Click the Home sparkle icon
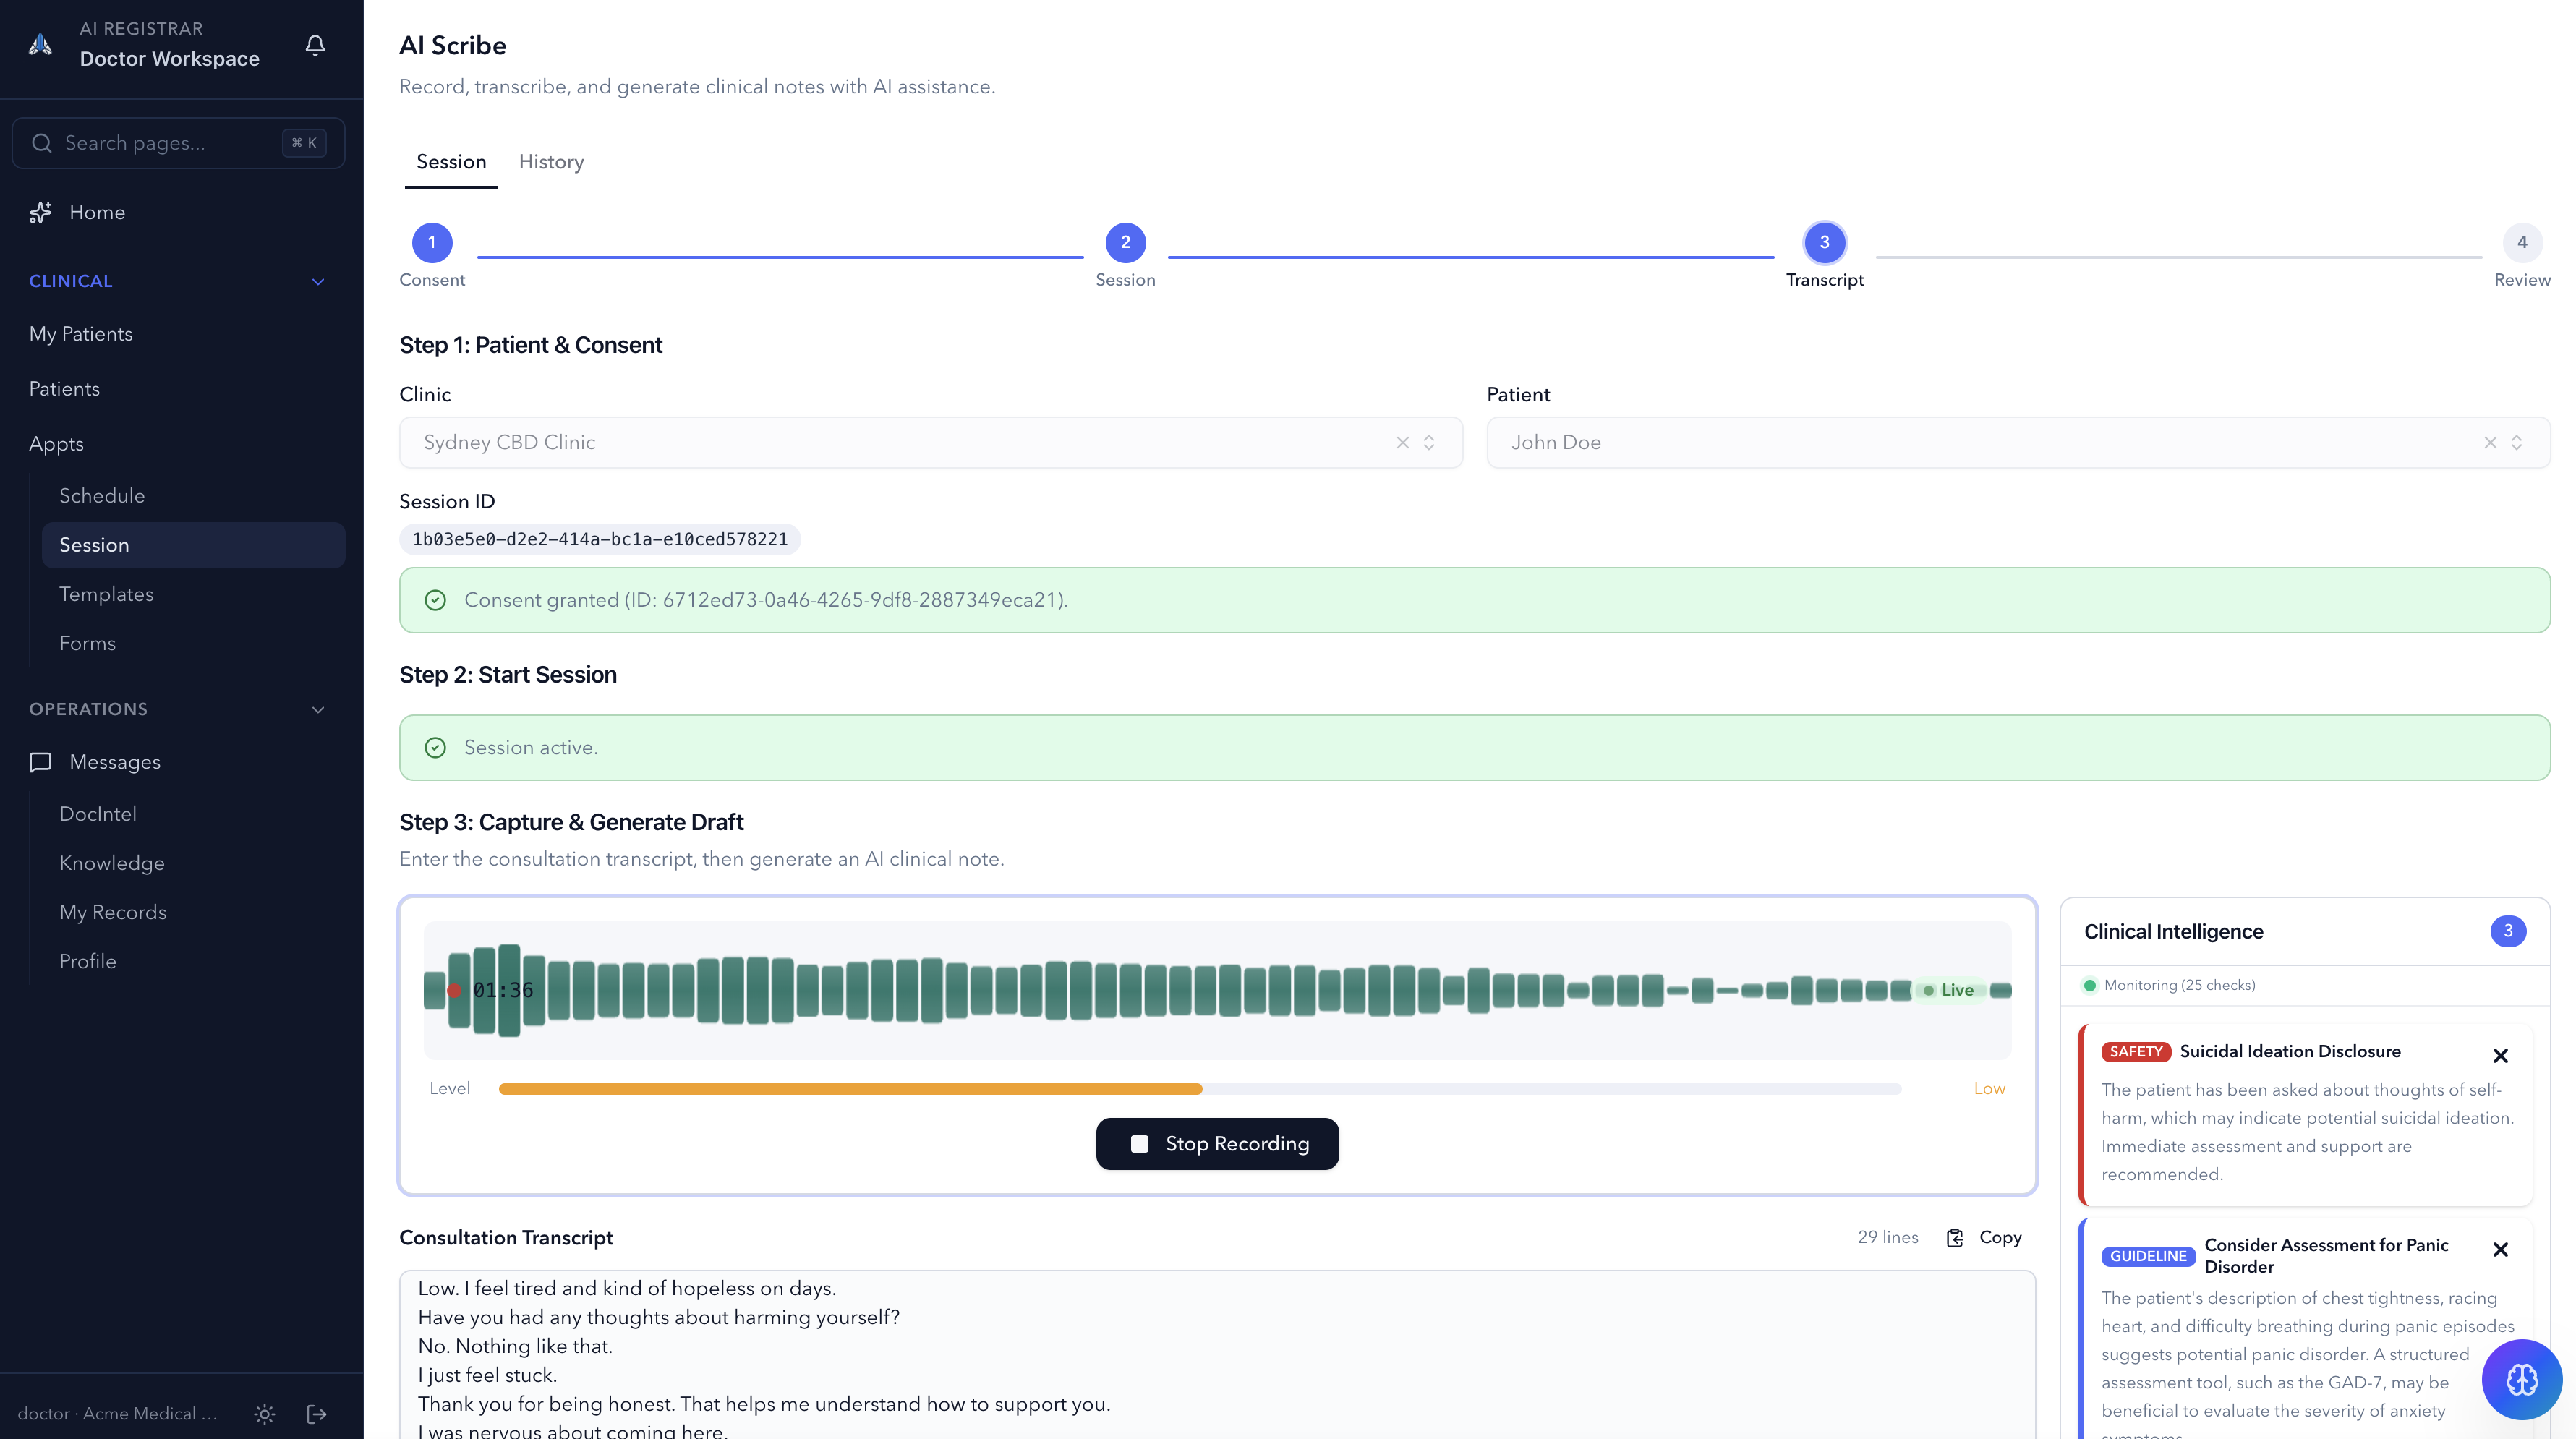Image resolution: width=2576 pixels, height=1439 pixels. click(40, 212)
